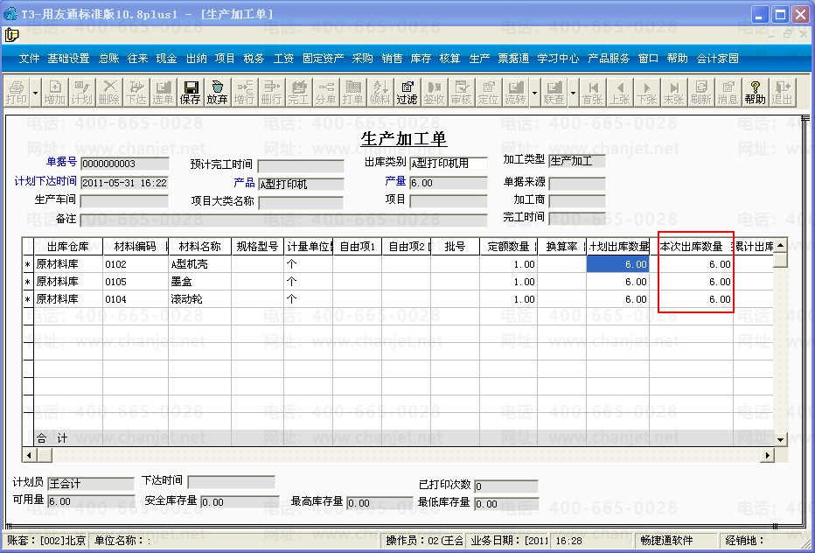Click the 删除 delete toolbar icon
Viewport: 815px width, 553px height.
coord(108,92)
